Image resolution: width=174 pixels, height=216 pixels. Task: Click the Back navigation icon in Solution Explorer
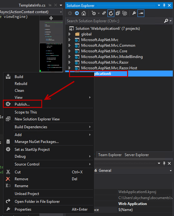coord(70,13)
